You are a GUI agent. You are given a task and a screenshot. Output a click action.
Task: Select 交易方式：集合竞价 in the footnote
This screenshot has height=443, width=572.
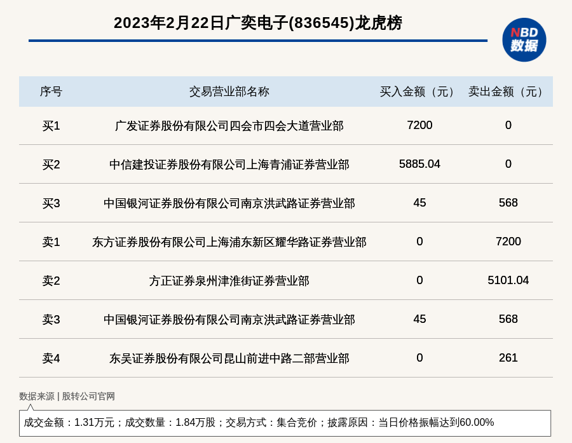tap(271, 423)
